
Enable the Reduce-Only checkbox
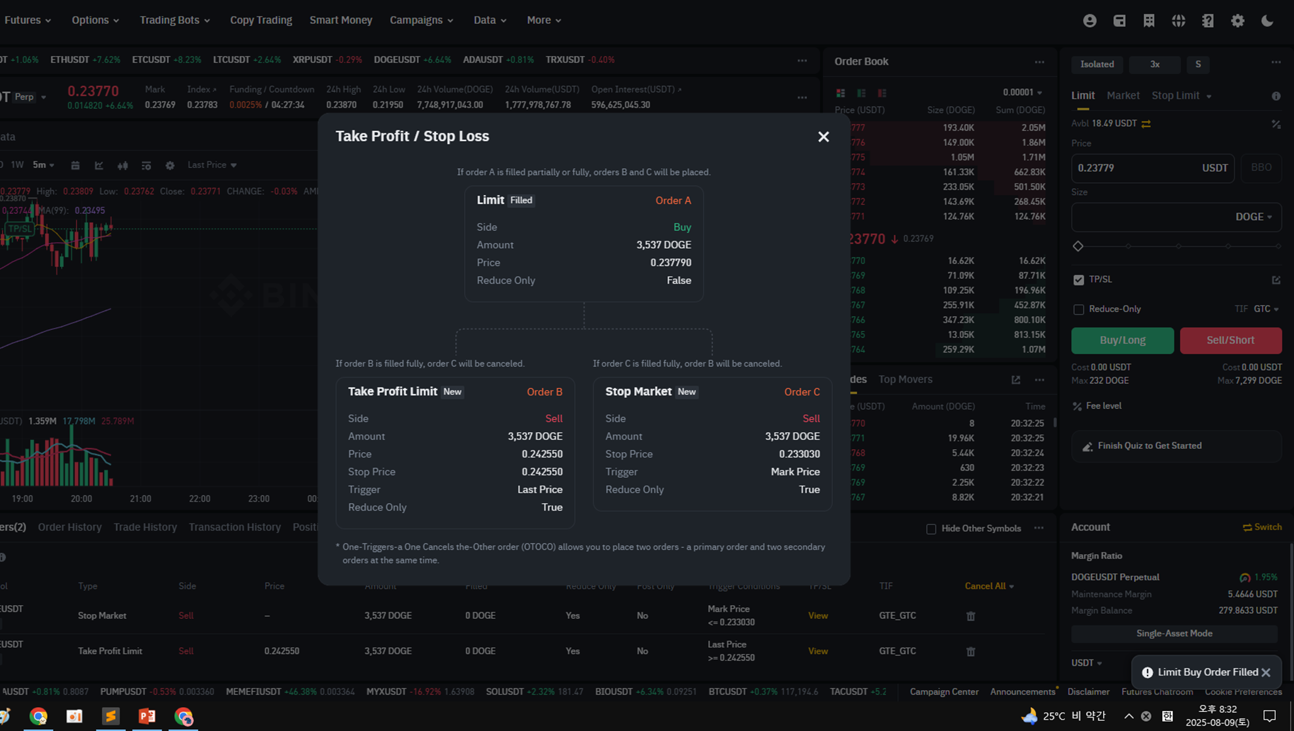tap(1079, 309)
